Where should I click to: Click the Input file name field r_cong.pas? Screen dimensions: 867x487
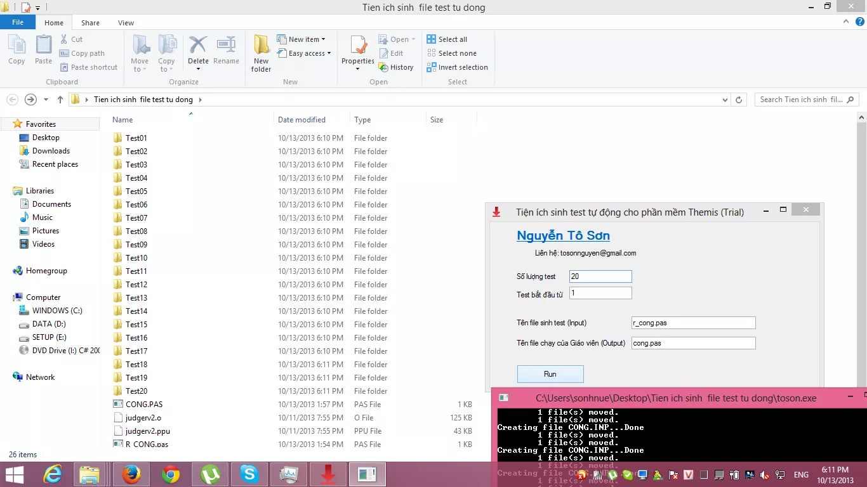pos(694,323)
